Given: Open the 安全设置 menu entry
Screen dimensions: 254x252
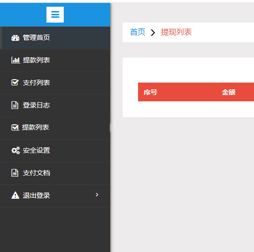Looking at the screenshot, I should (55, 151).
